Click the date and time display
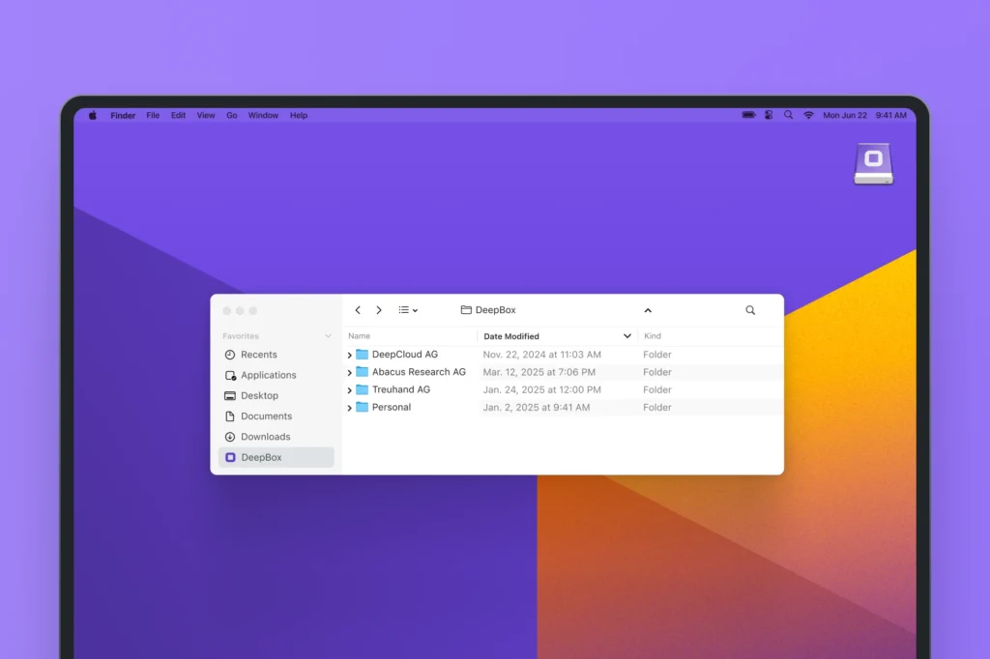 [x=864, y=116]
